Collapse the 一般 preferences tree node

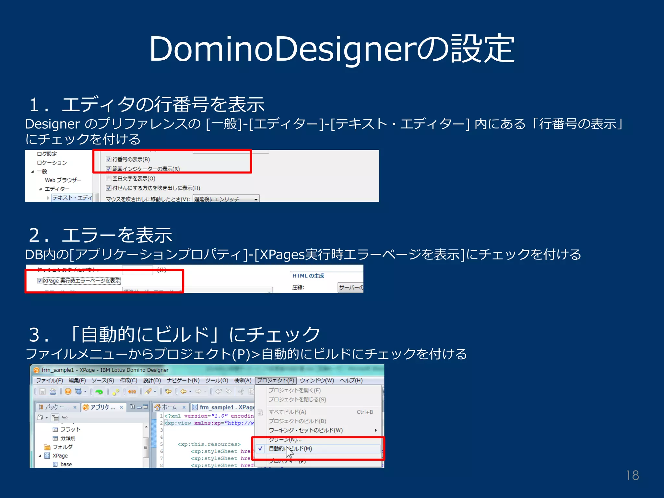click(32, 172)
